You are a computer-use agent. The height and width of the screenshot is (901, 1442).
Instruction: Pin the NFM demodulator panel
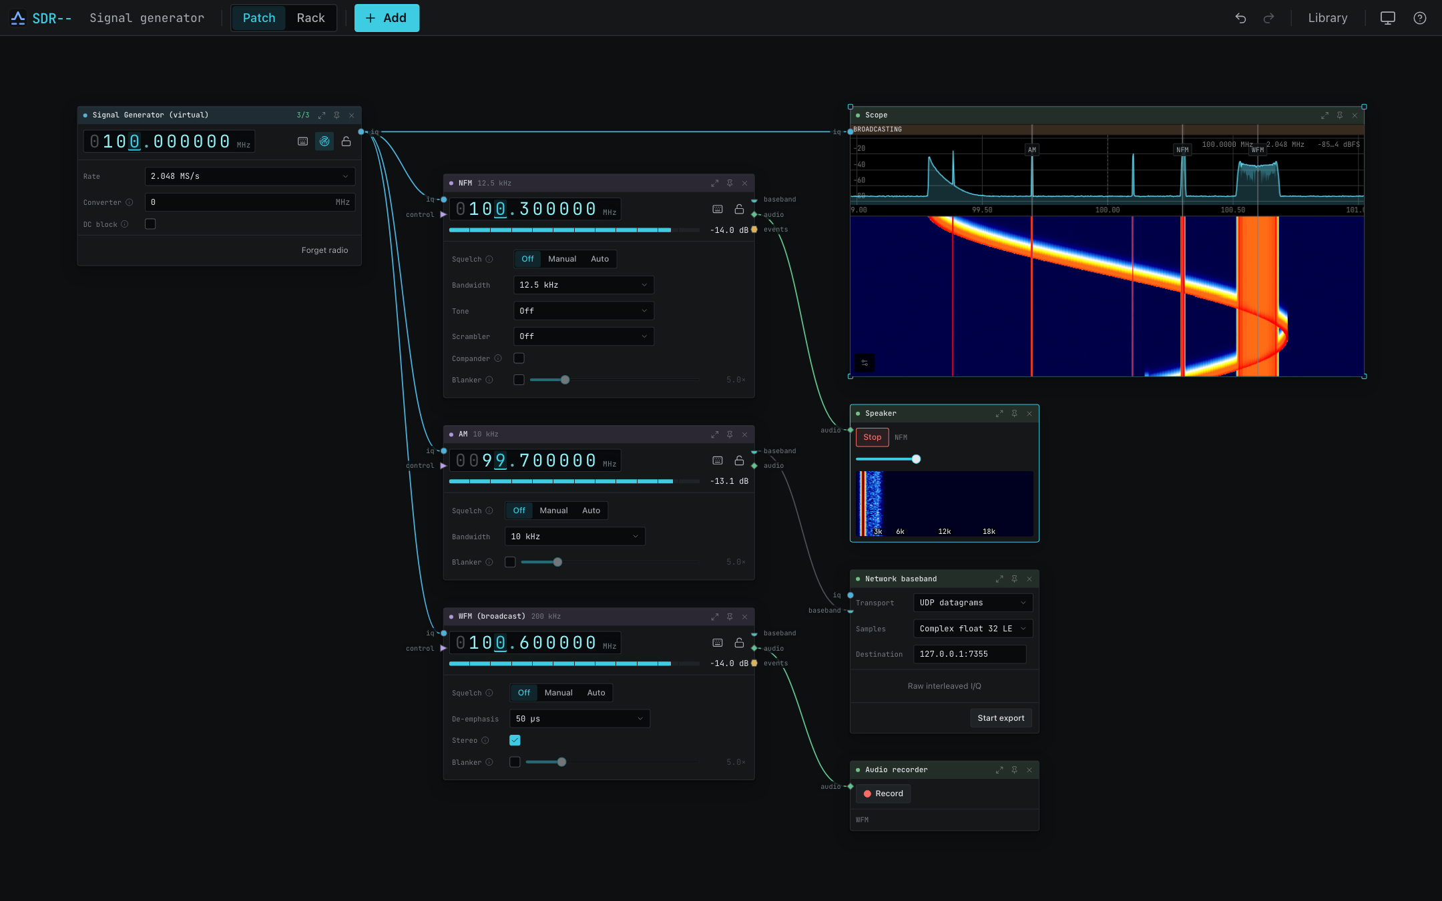[730, 183]
